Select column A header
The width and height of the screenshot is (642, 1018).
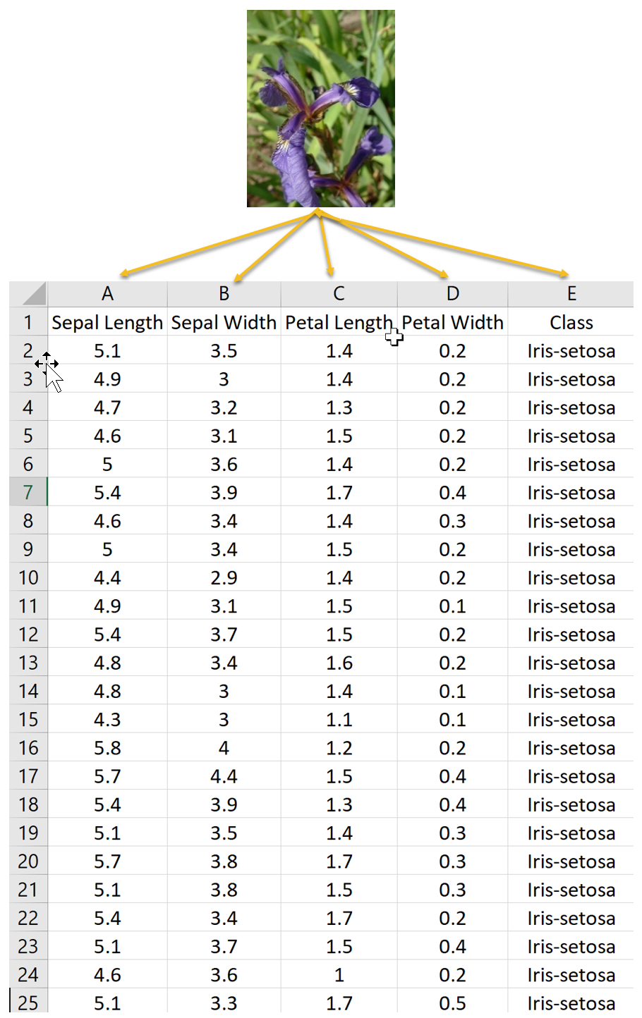point(107,294)
